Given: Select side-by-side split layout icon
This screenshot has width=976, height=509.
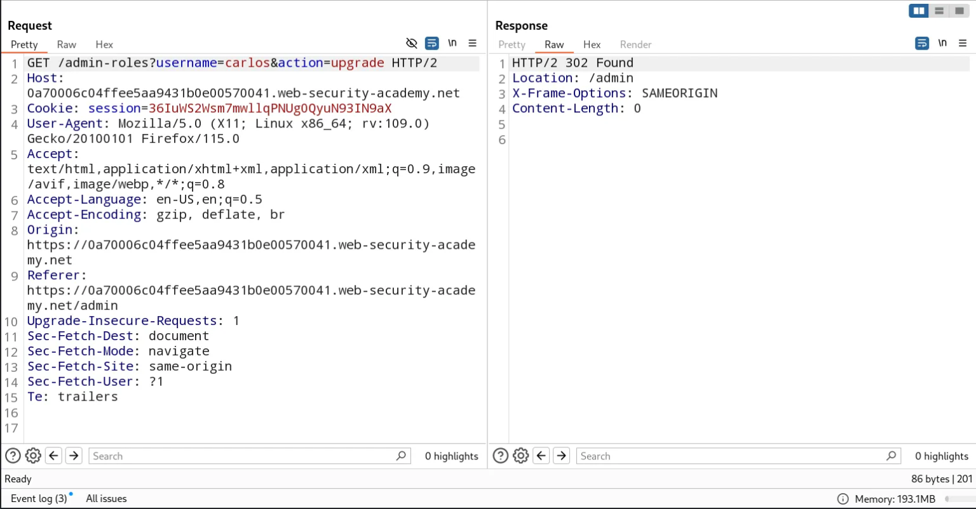Looking at the screenshot, I should click(918, 11).
